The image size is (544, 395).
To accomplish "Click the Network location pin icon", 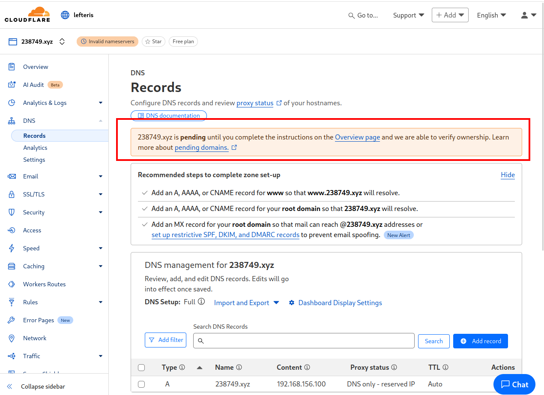I will pos(12,338).
